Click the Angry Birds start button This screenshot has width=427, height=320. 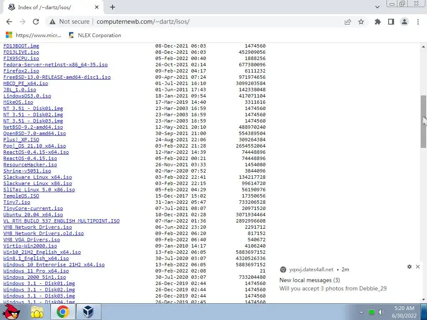coord(11,312)
